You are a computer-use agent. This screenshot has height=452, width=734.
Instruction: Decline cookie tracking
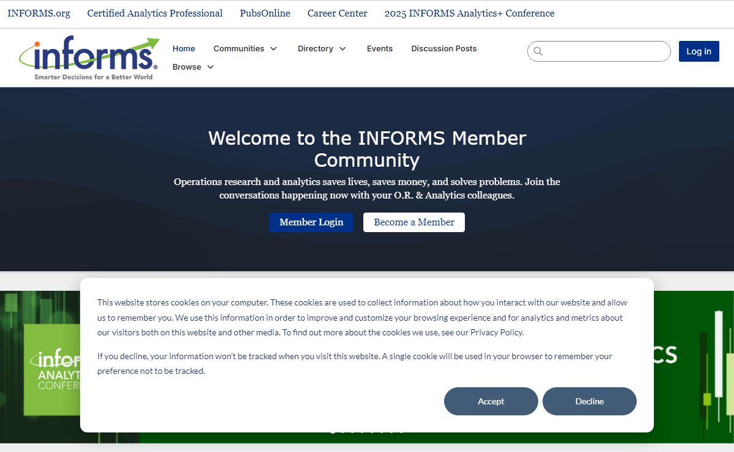[x=590, y=401]
